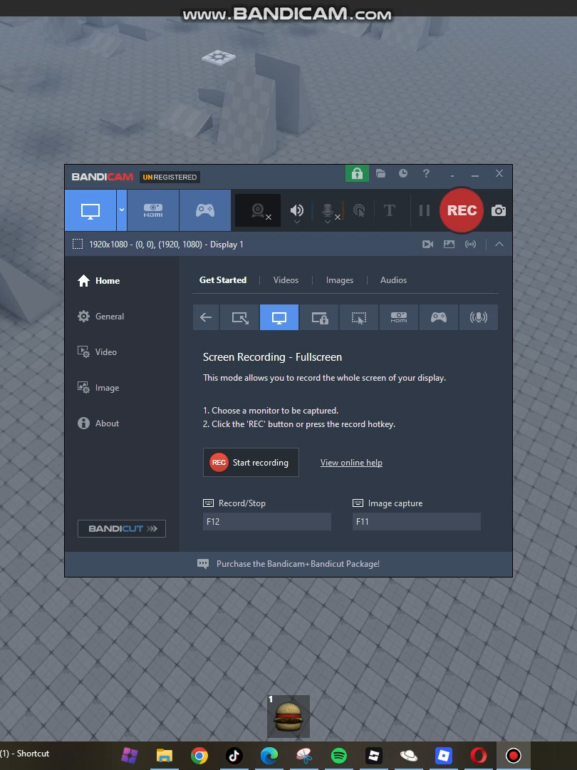
Task: Open the output folder icon
Action: pyautogui.click(x=380, y=173)
